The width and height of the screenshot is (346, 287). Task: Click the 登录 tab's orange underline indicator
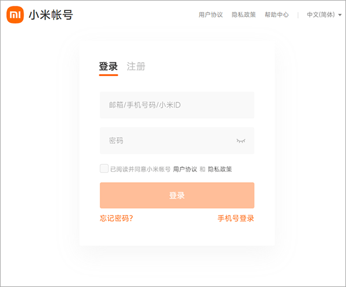[108, 75]
